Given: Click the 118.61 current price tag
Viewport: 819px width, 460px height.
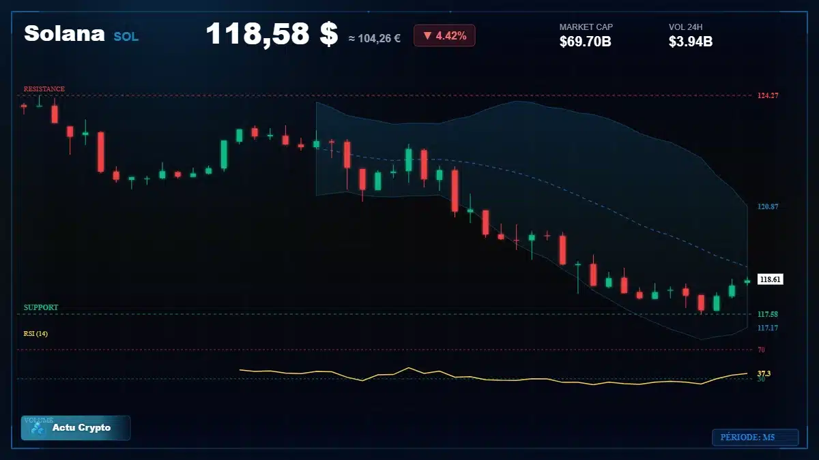Looking at the screenshot, I should 770,279.
